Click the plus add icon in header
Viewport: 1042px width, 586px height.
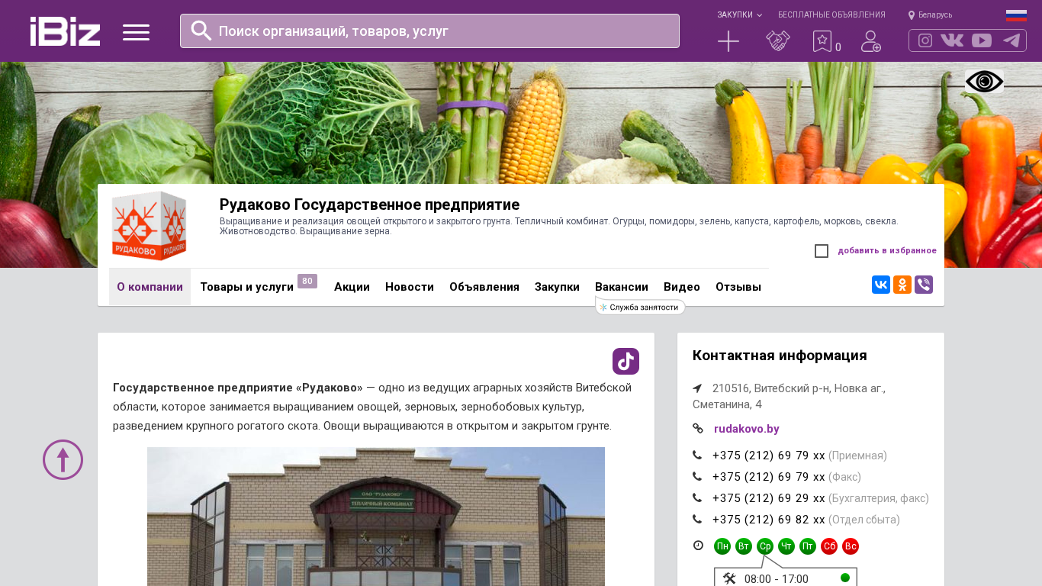(x=728, y=41)
